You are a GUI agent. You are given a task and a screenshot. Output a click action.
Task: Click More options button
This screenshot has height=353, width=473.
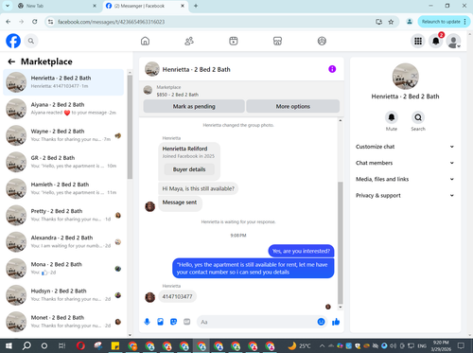293,106
